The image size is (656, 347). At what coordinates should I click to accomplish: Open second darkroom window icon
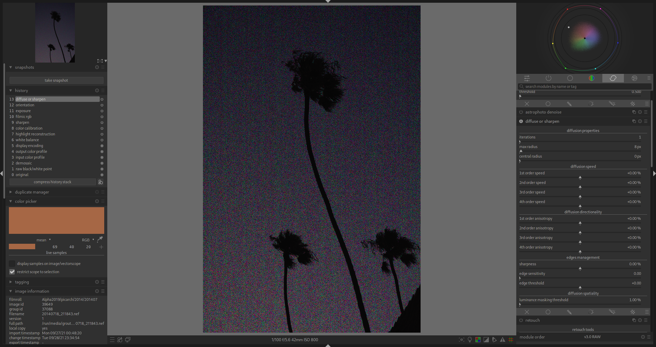coord(128,340)
